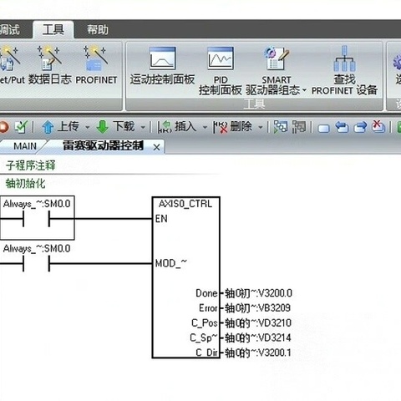Launch the SMART 驱动器组态 wizard

tap(276, 71)
